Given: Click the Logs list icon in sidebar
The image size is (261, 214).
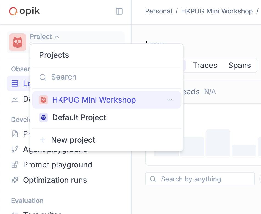Looking at the screenshot, I should (15, 83).
